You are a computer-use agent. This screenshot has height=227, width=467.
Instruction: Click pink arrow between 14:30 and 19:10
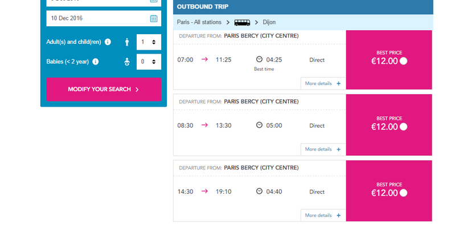pos(204,191)
